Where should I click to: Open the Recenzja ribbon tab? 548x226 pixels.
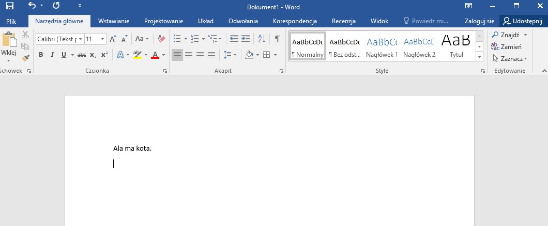coord(344,21)
